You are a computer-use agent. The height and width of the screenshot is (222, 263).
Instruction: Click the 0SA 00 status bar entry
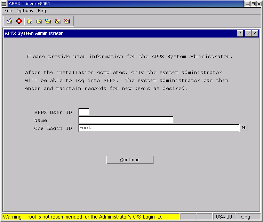point(224,217)
